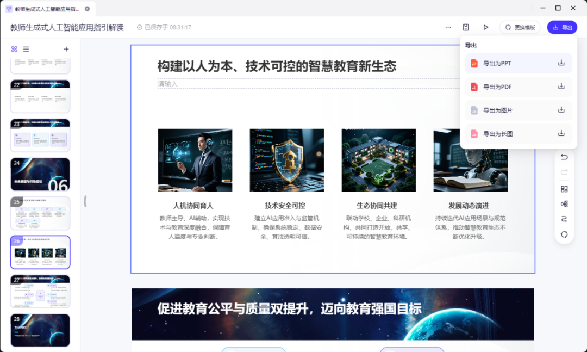
Task: Click the save icon in the top toolbar
Action: (466, 27)
